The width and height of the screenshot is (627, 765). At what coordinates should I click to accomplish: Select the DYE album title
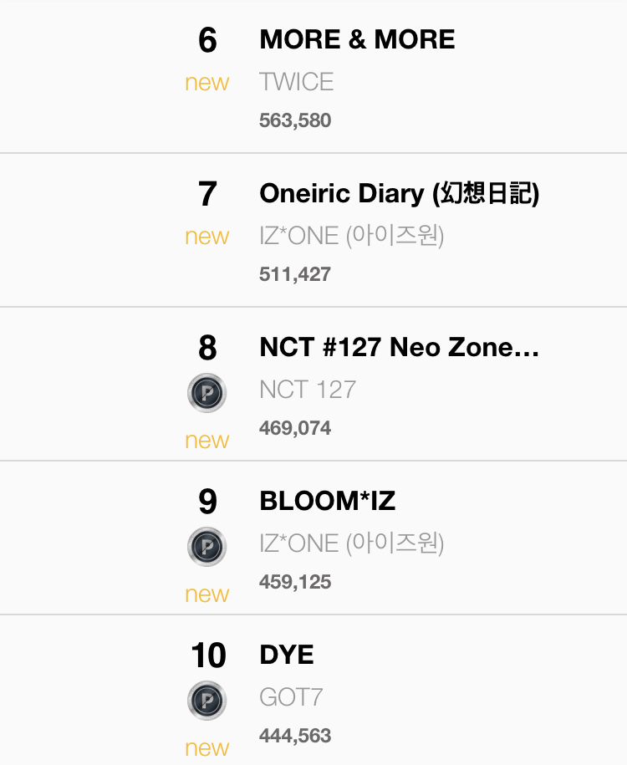[287, 655]
